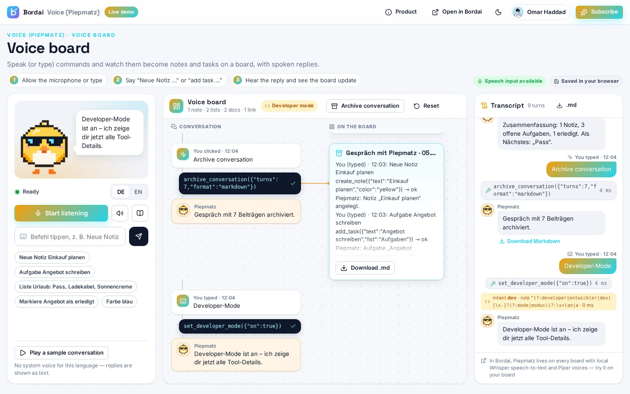
Task: Click the Subscribe button
Action: click(599, 12)
